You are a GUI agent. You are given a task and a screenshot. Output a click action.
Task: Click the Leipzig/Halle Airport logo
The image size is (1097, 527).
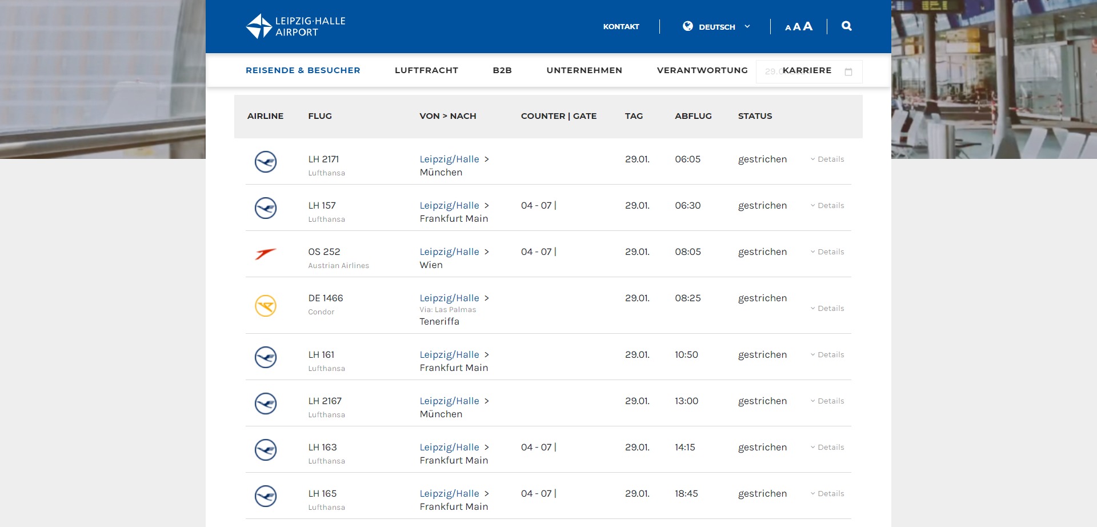pos(295,26)
